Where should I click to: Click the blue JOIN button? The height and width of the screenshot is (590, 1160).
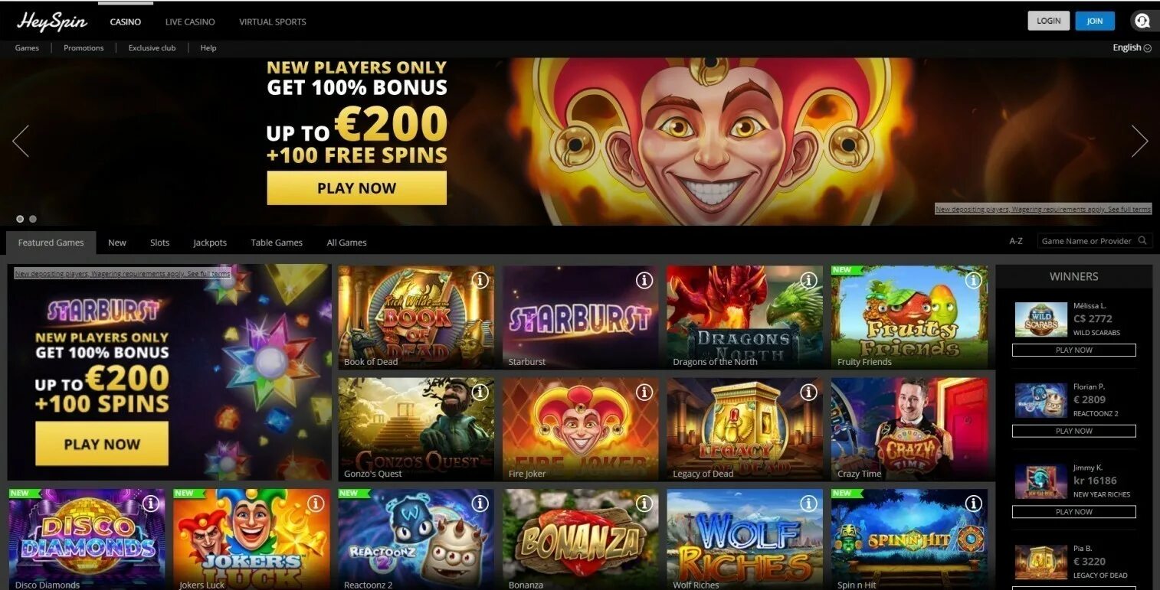(x=1095, y=21)
